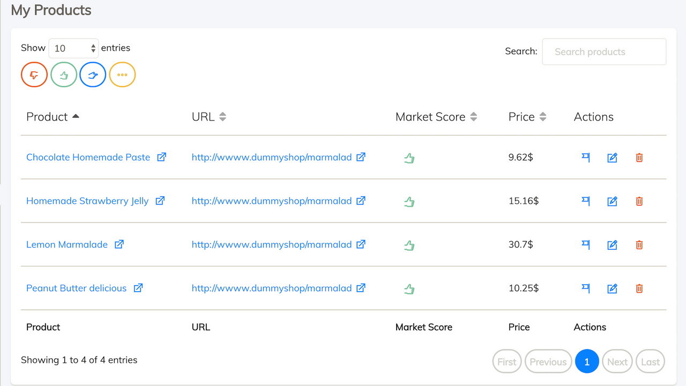The image size is (686, 386).
Task: Click the Search products input field
Action: point(604,52)
